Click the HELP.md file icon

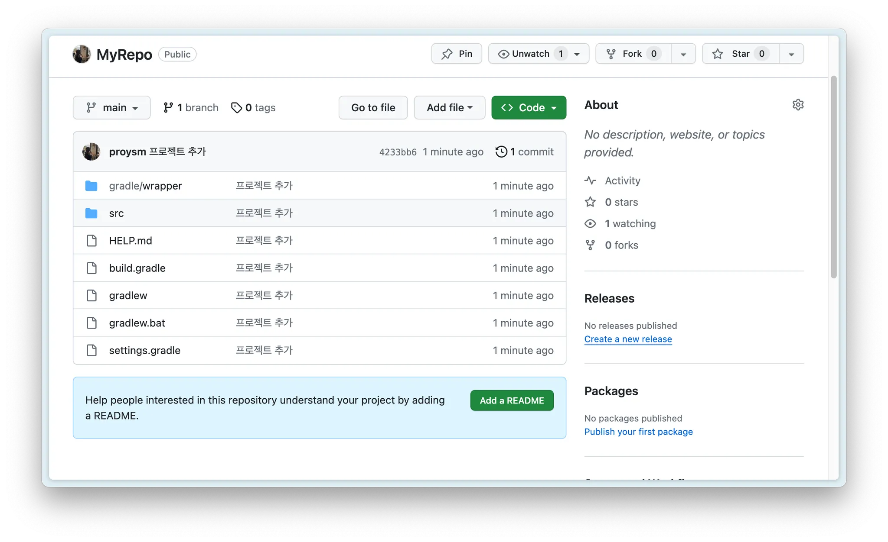(x=91, y=241)
